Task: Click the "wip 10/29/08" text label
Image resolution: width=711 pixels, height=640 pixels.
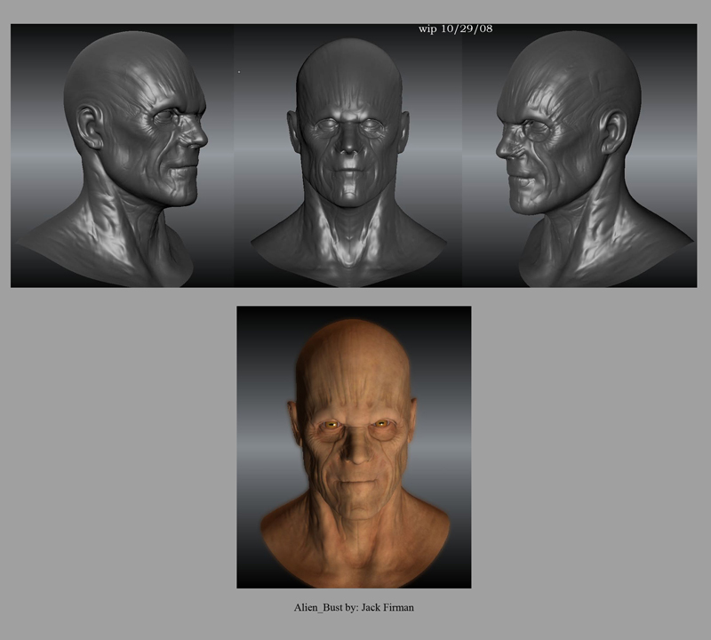Action: (455, 28)
